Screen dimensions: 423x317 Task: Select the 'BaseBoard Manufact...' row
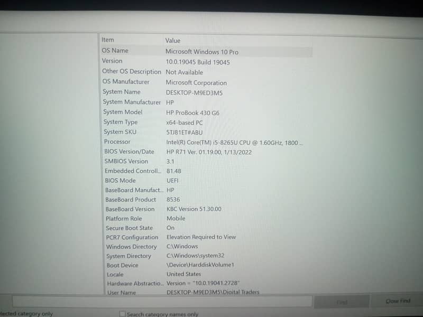pyautogui.click(x=208, y=190)
